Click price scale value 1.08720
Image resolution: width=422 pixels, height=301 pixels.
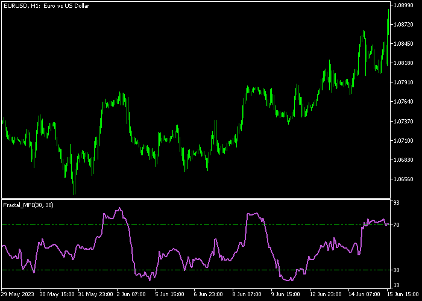pyautogui.click(x=403, y=25)
